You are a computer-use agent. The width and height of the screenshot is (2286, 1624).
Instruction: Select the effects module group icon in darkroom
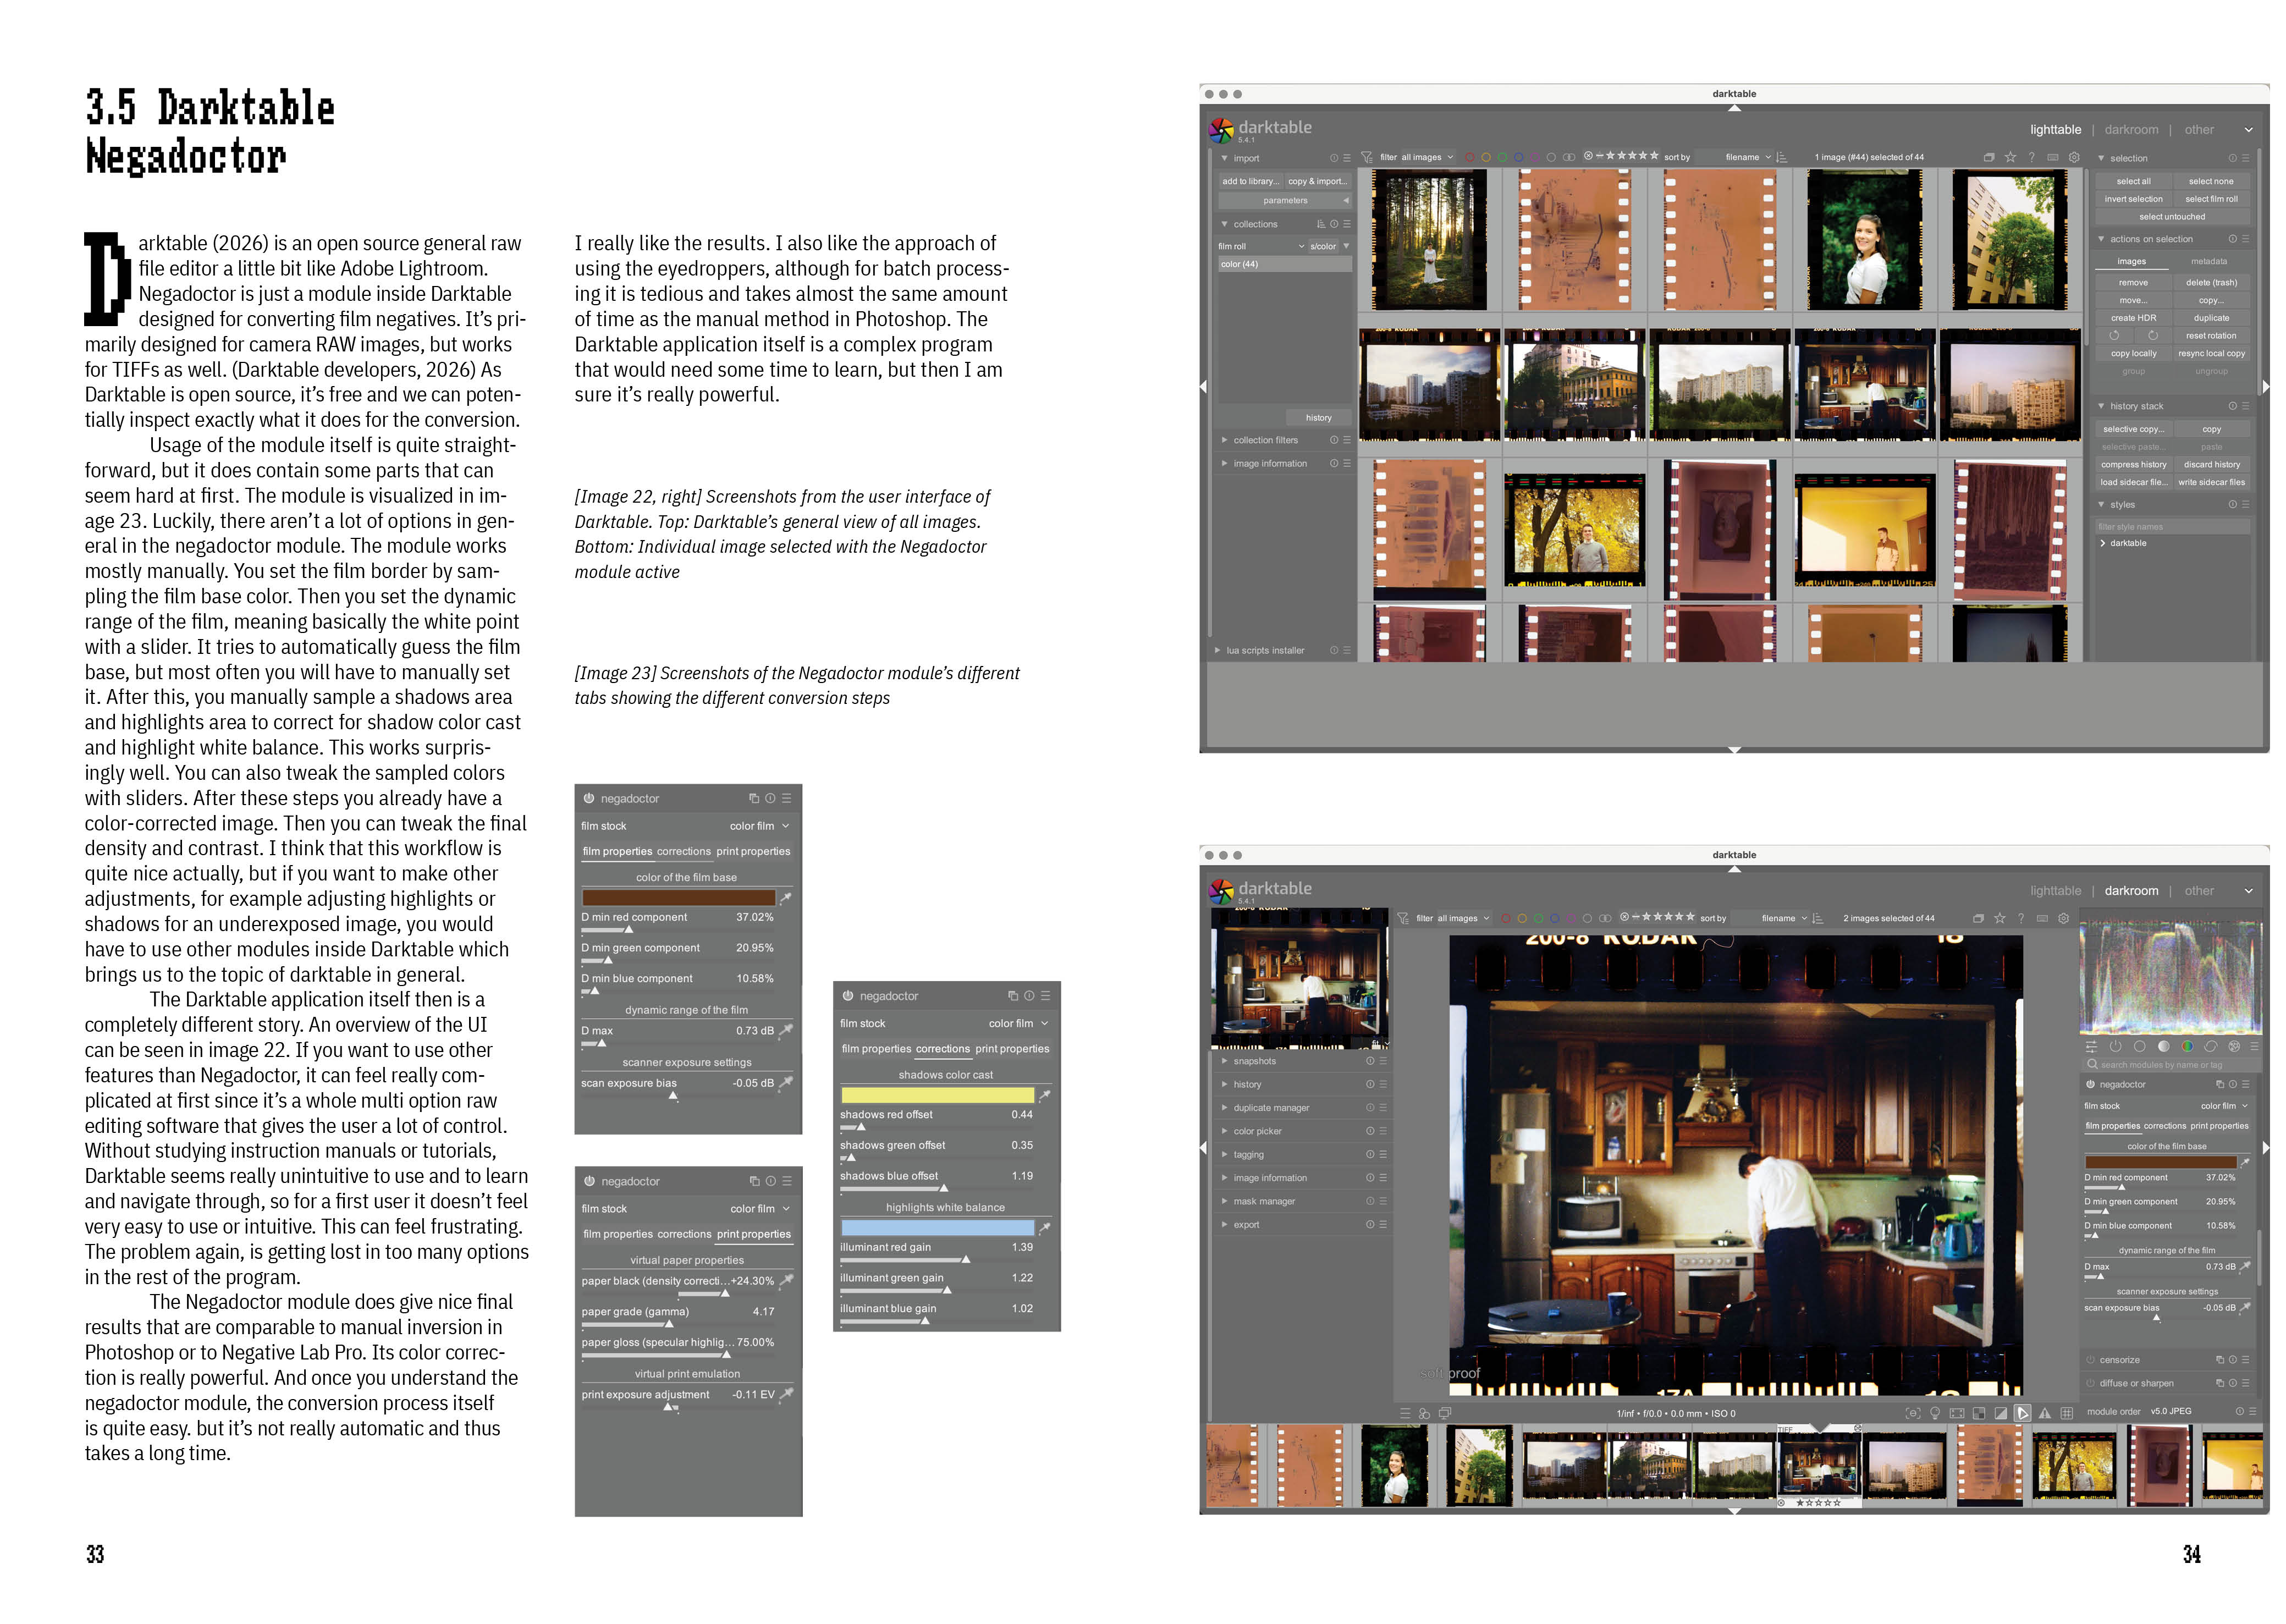2234,1046
